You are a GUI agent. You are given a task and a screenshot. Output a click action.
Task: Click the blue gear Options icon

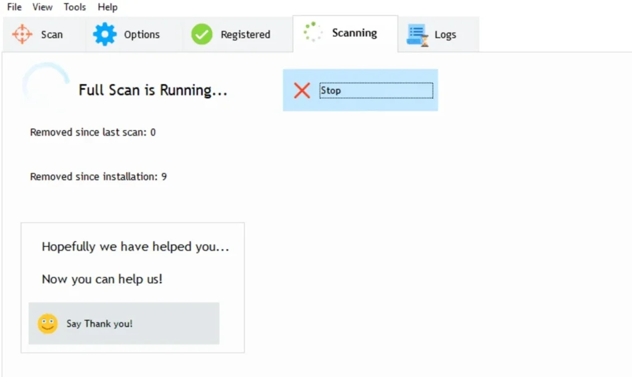point(104,34)
